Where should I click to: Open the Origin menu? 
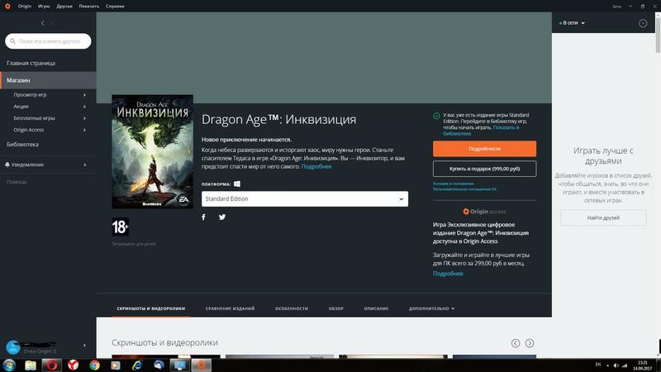(25, 6)
